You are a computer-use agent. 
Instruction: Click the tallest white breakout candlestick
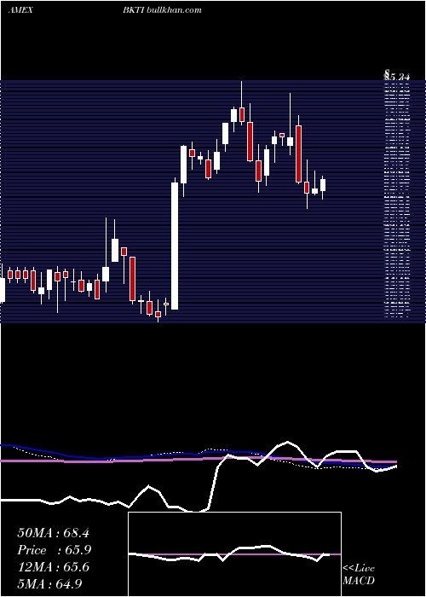tap(175, 246)
